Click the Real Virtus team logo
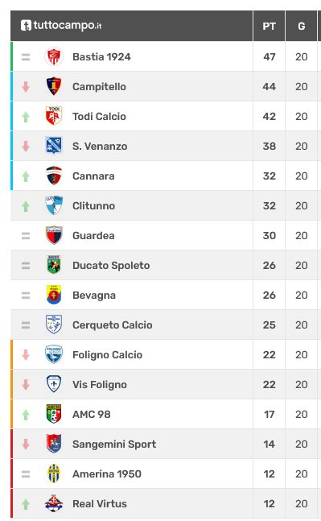The width and height of the screenshot is (321, 521). pyautogui.click(x=54, y=503)
